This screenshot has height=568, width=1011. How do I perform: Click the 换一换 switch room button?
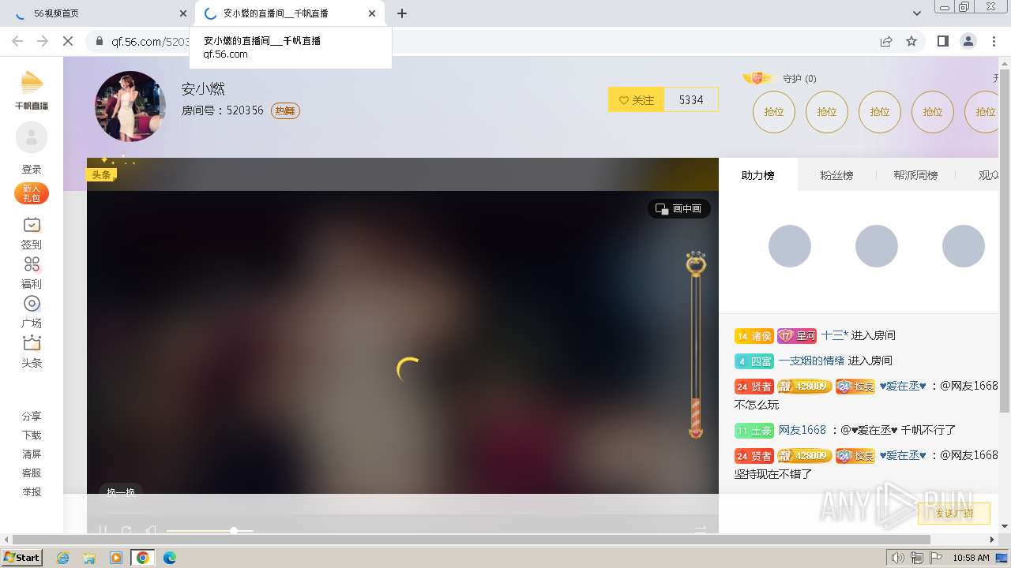pos(121,491)
